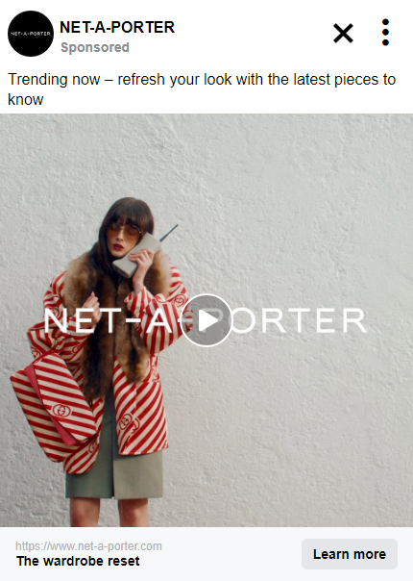Play the NET-A-PORTER video ad

pos(206,320)
